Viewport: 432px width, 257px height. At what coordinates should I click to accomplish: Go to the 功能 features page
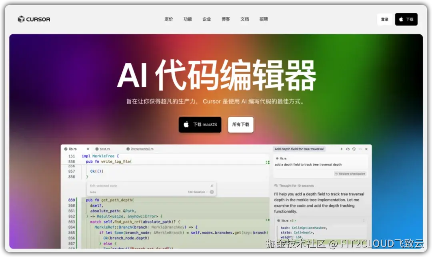[188, 19]
